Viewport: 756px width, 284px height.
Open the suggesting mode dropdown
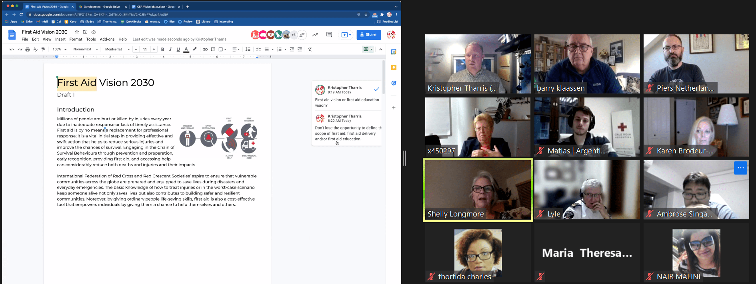[368, 50]
